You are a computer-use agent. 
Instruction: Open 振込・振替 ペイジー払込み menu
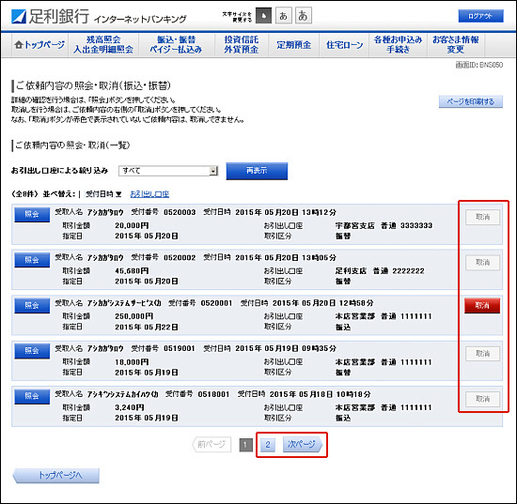pyautogui.click(x=176, y=44)
